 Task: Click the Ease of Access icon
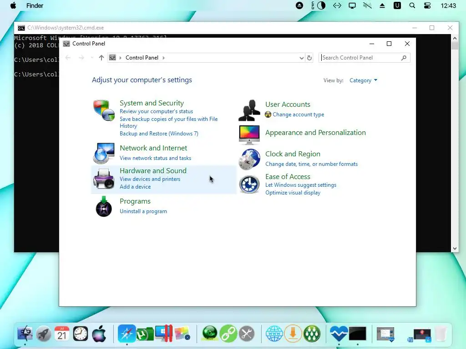coord(249,184)
